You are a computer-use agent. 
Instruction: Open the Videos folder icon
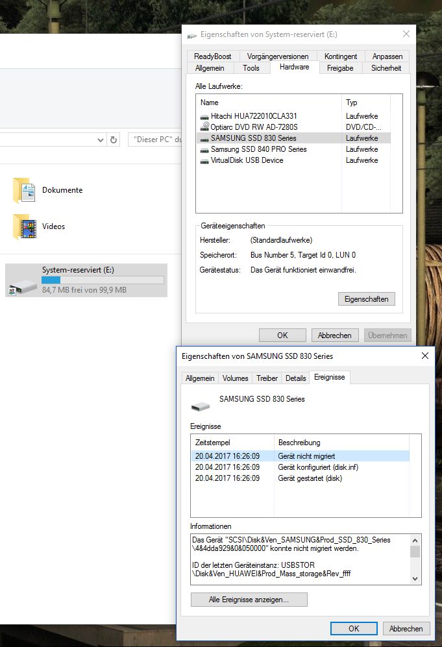click(25, 227)
